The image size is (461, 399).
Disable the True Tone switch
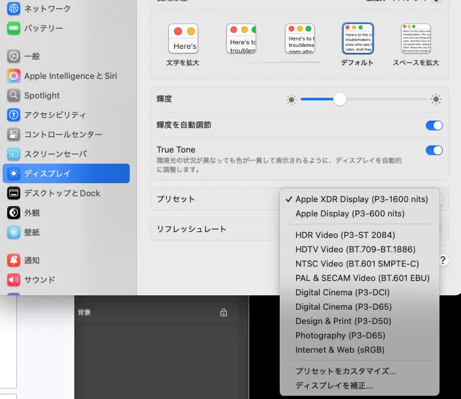pos(434,150)
